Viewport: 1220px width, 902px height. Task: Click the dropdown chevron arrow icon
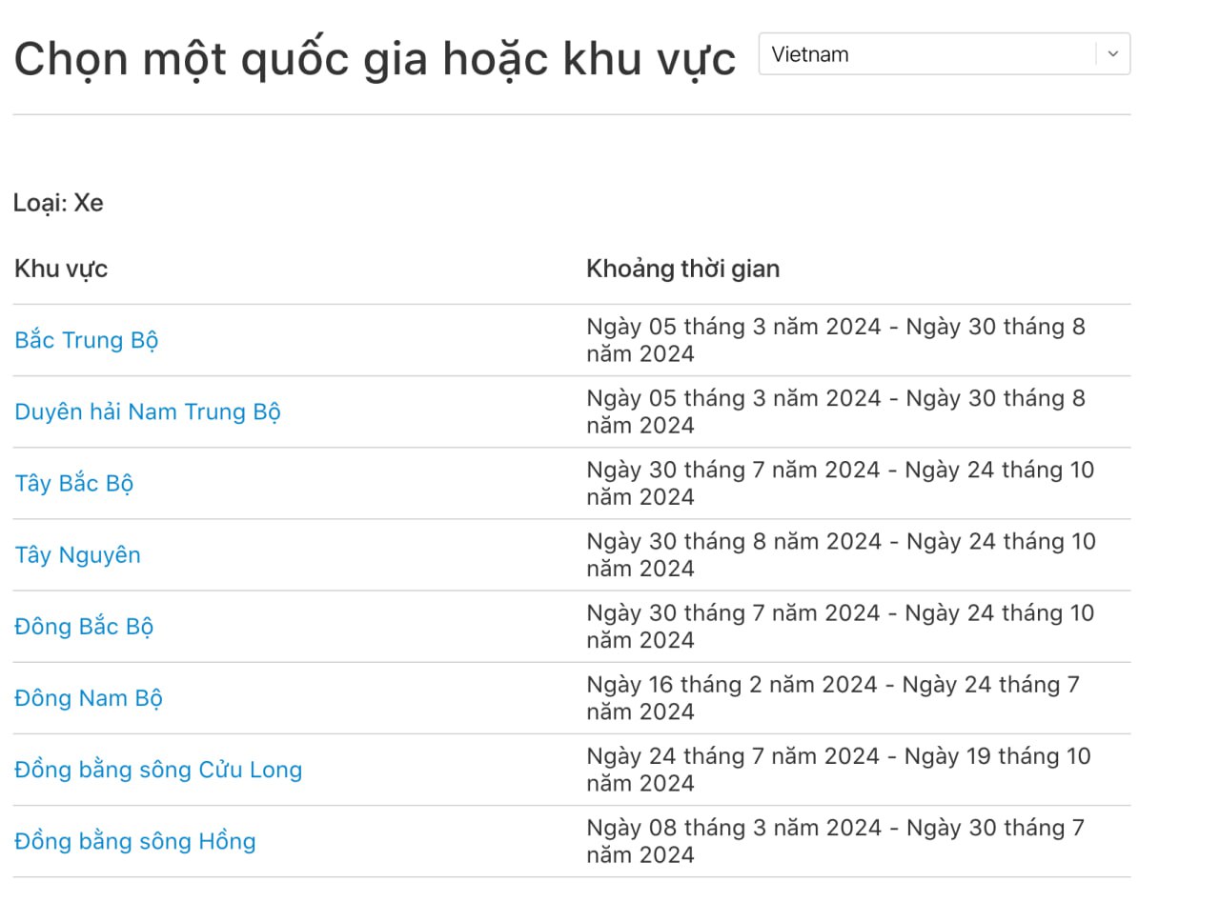click(1113, 54)
